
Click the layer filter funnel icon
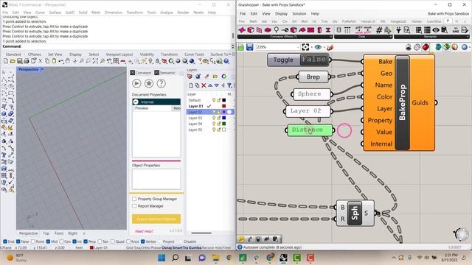point(229,85)
